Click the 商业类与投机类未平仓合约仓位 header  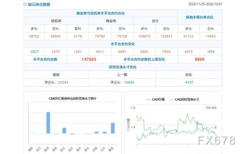click(100, 13)
